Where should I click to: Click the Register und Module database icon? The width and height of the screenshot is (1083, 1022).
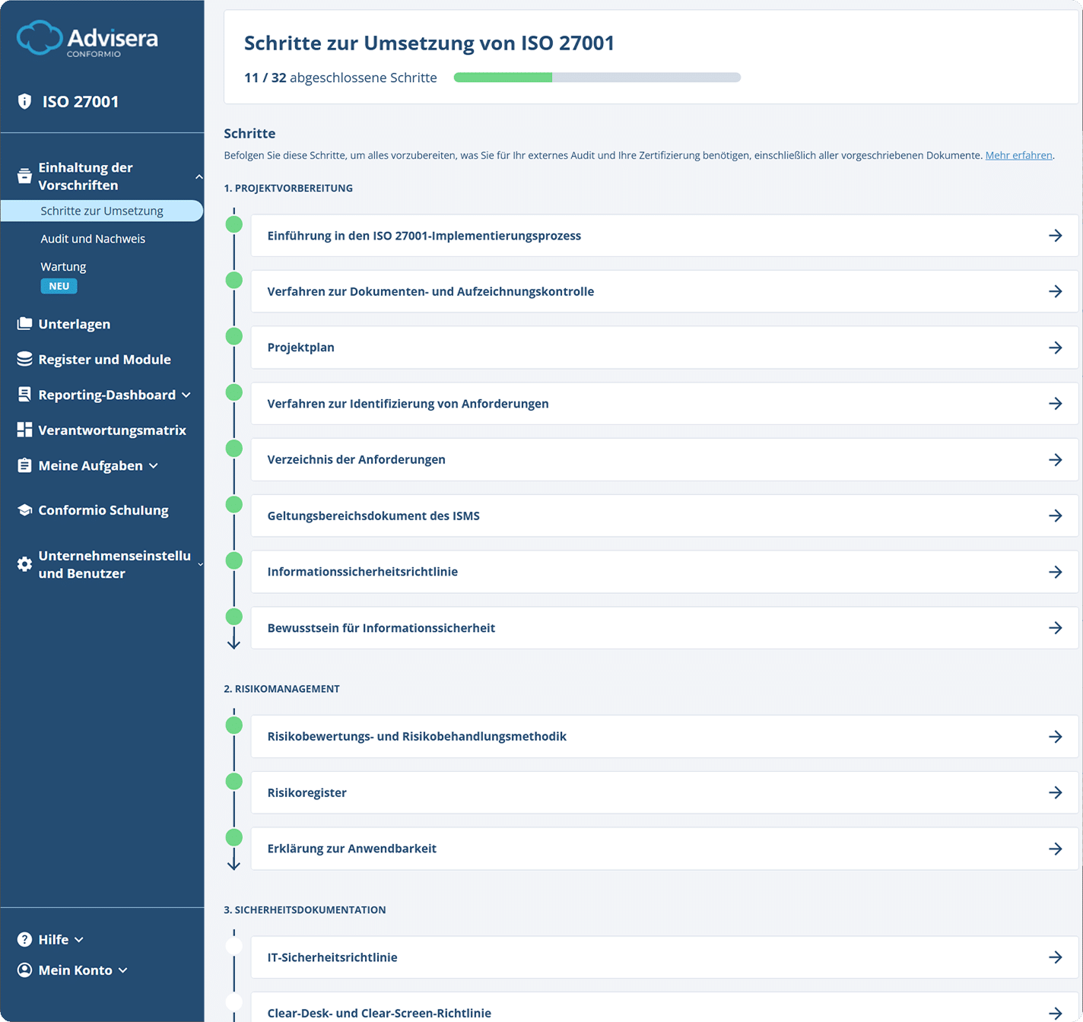click(24, 359)
